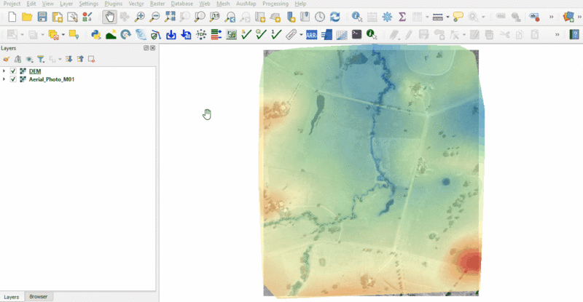This screenshot has height=302, width=583.
Task: Toggle the DEM layer visibility checkbox
Action: (13, 71)
